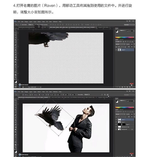Open blend mode dropdown in man-and-raven window
Viewport: 148px width, 157px height.
pyautogui.click(x=120, y=114)
